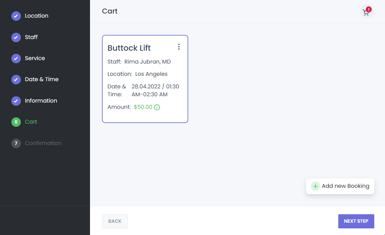Screen dimensions: 385x235
Task: Select the Date & Time step label
Action: [42, 79]
